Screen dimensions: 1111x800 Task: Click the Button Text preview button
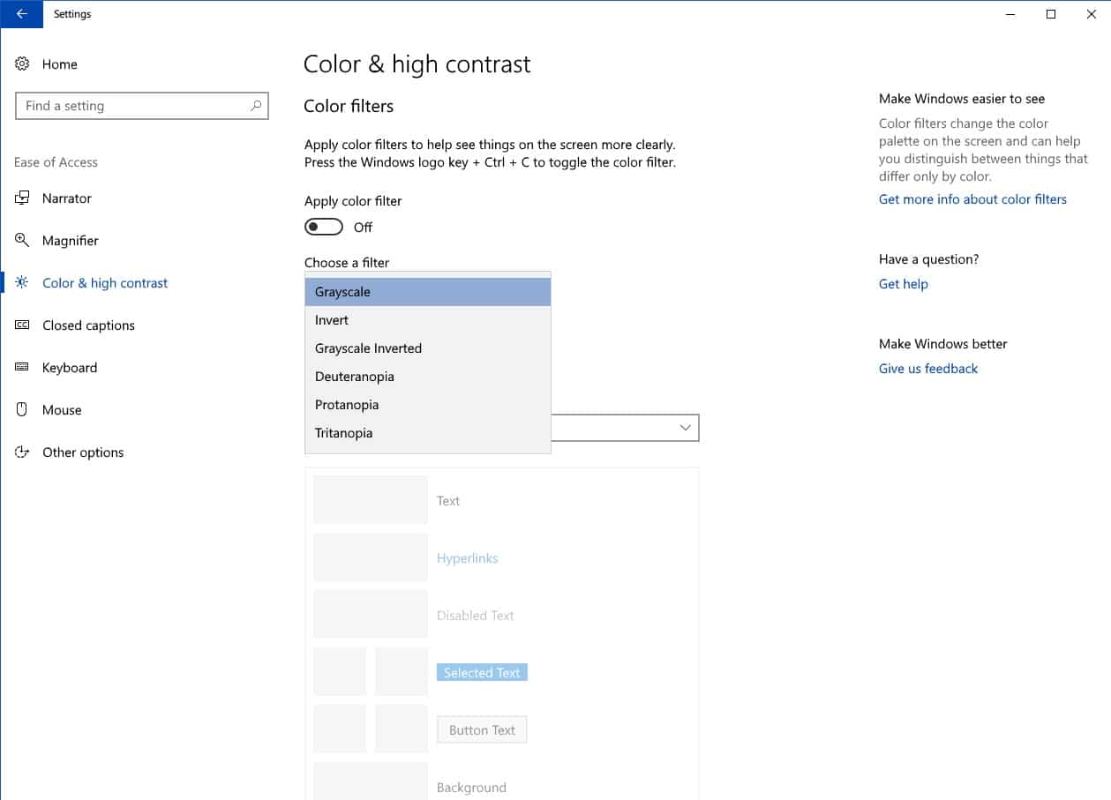click(x=482, y=730)
